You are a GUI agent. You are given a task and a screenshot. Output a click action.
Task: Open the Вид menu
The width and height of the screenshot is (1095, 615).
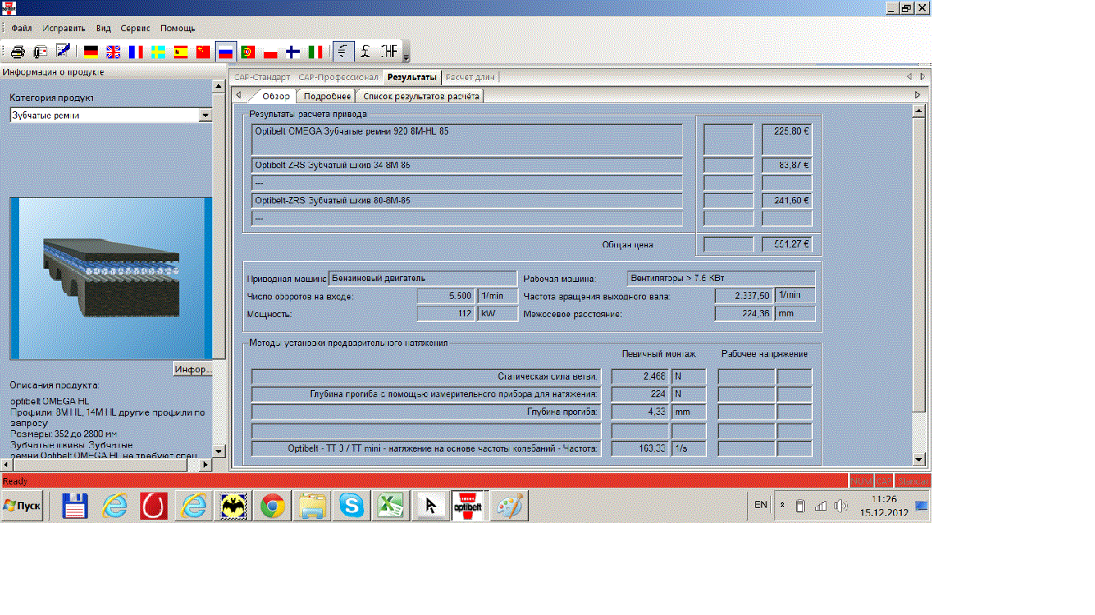(103, 28)
